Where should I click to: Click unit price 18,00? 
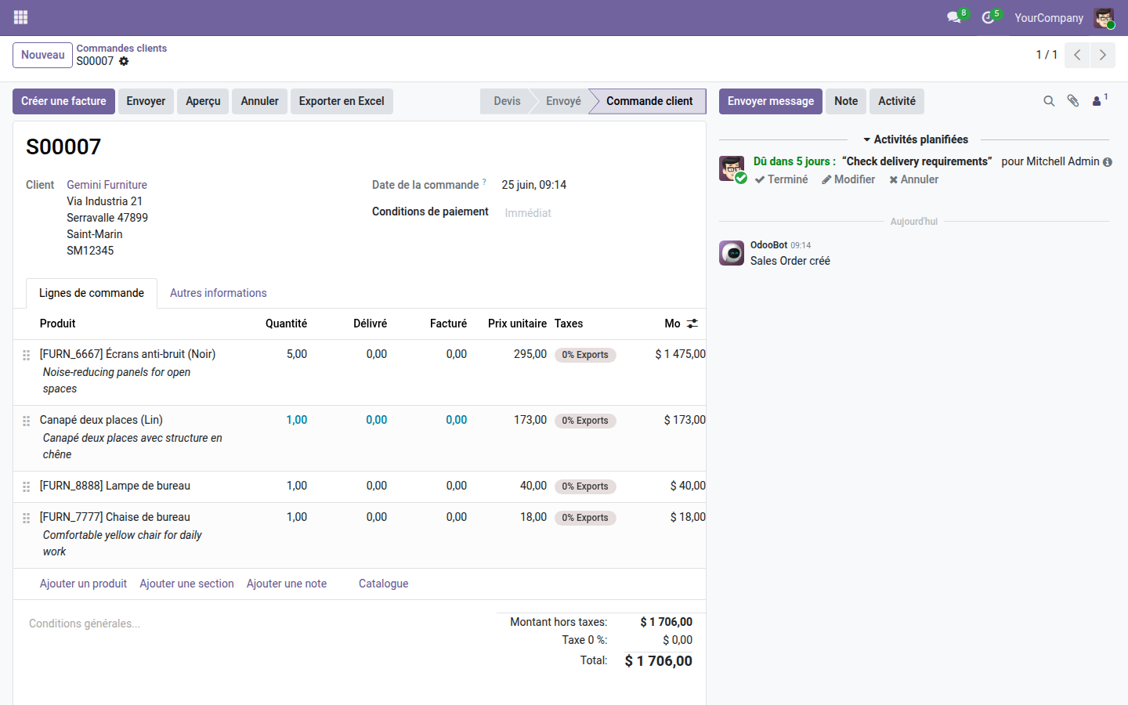pyautogui.click(x=533, y=517)
